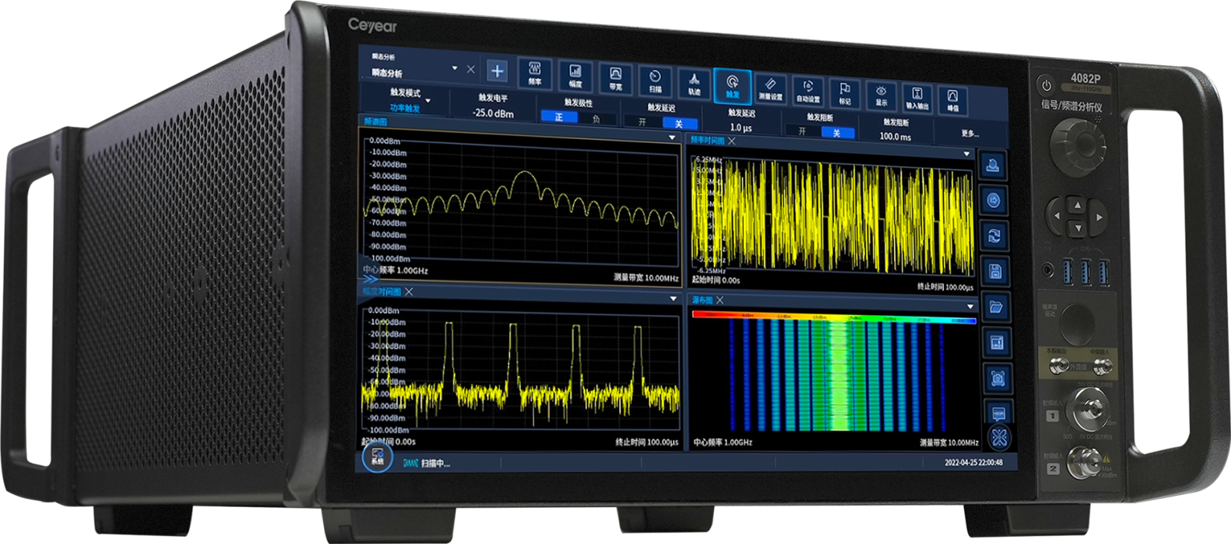The image size is (1231, 544).
Task: Expand the 触发模式 trigger mode dropdown
Action: 428,101
